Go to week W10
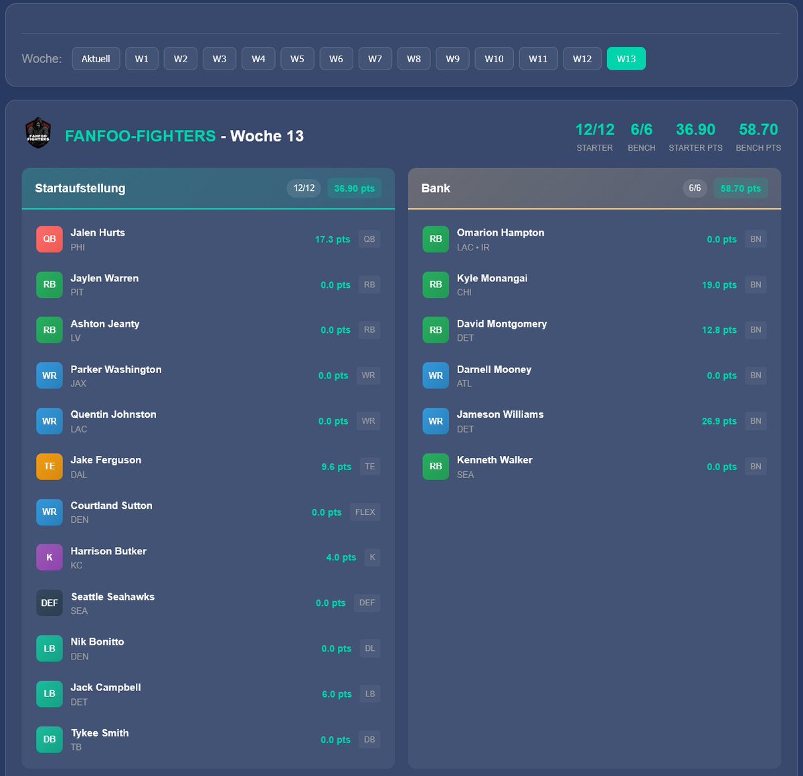Image resolution: width=803 pixels, height=776 pixels. 494,59
